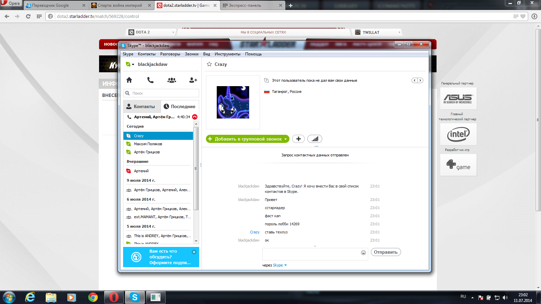Open volume speaker icon in system tray
This screenshot has width=541, height=304.
pyautogui.click(x=505, y=298)
